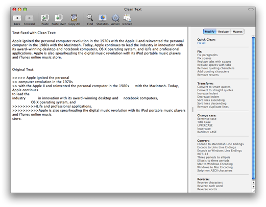266x207 pixels.
Task: Run Fix spaces
Action: pyautogui.click(x=204, y=58)
